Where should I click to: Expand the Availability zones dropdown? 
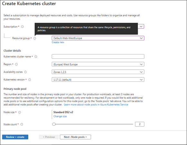click(x=98, y=72)
